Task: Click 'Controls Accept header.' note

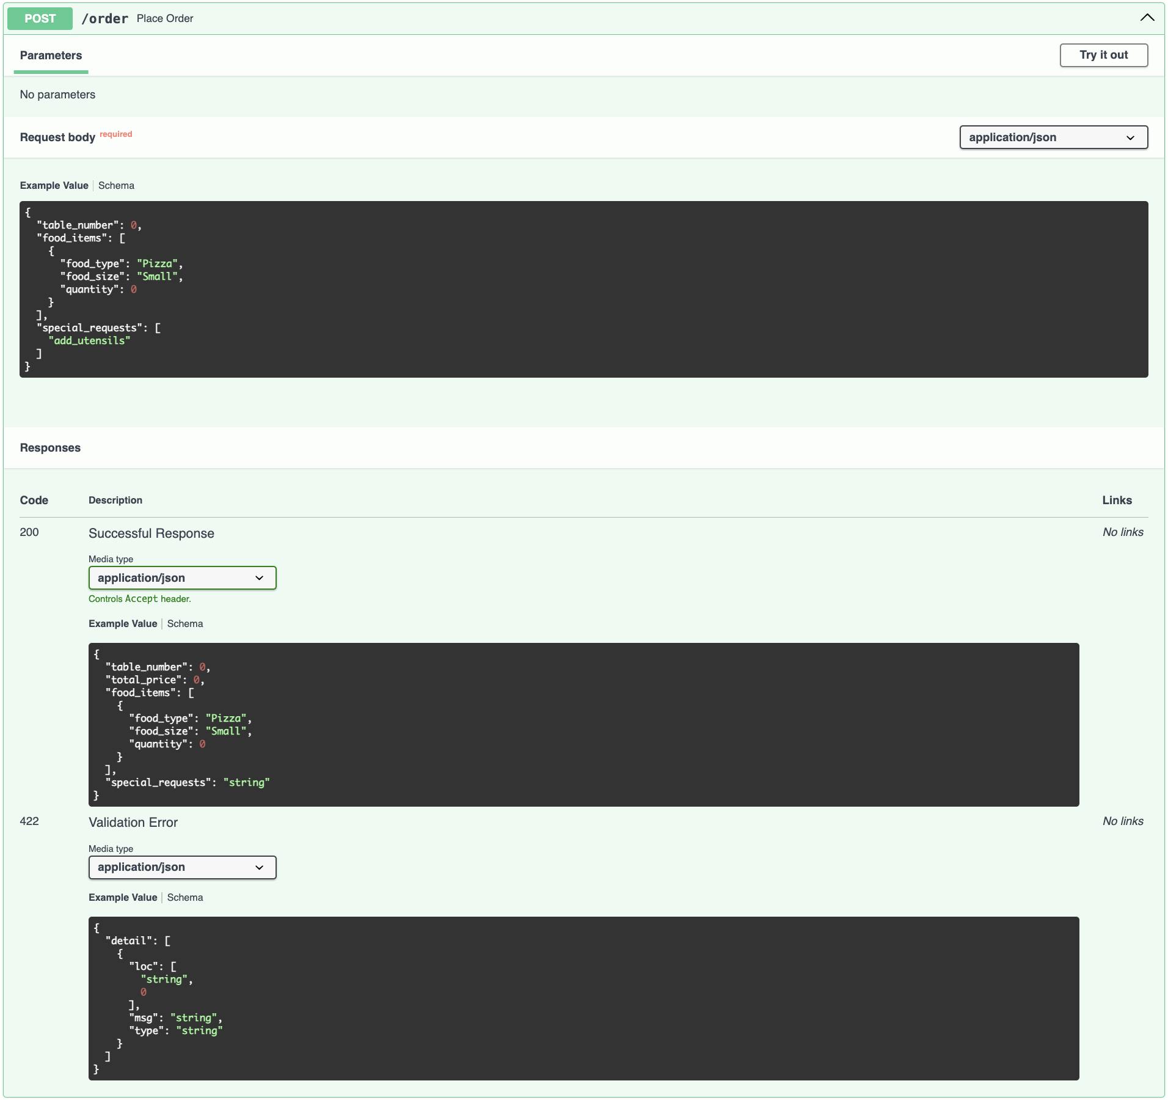Action: [140, 599]
